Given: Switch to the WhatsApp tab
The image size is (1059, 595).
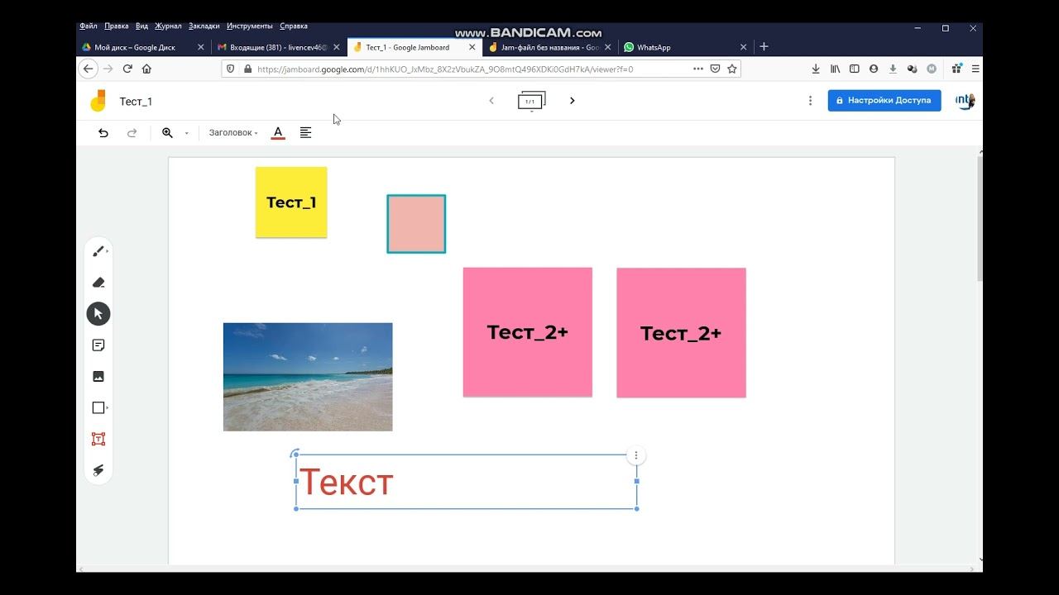Looking at the screenshot, I should [686, 47].
